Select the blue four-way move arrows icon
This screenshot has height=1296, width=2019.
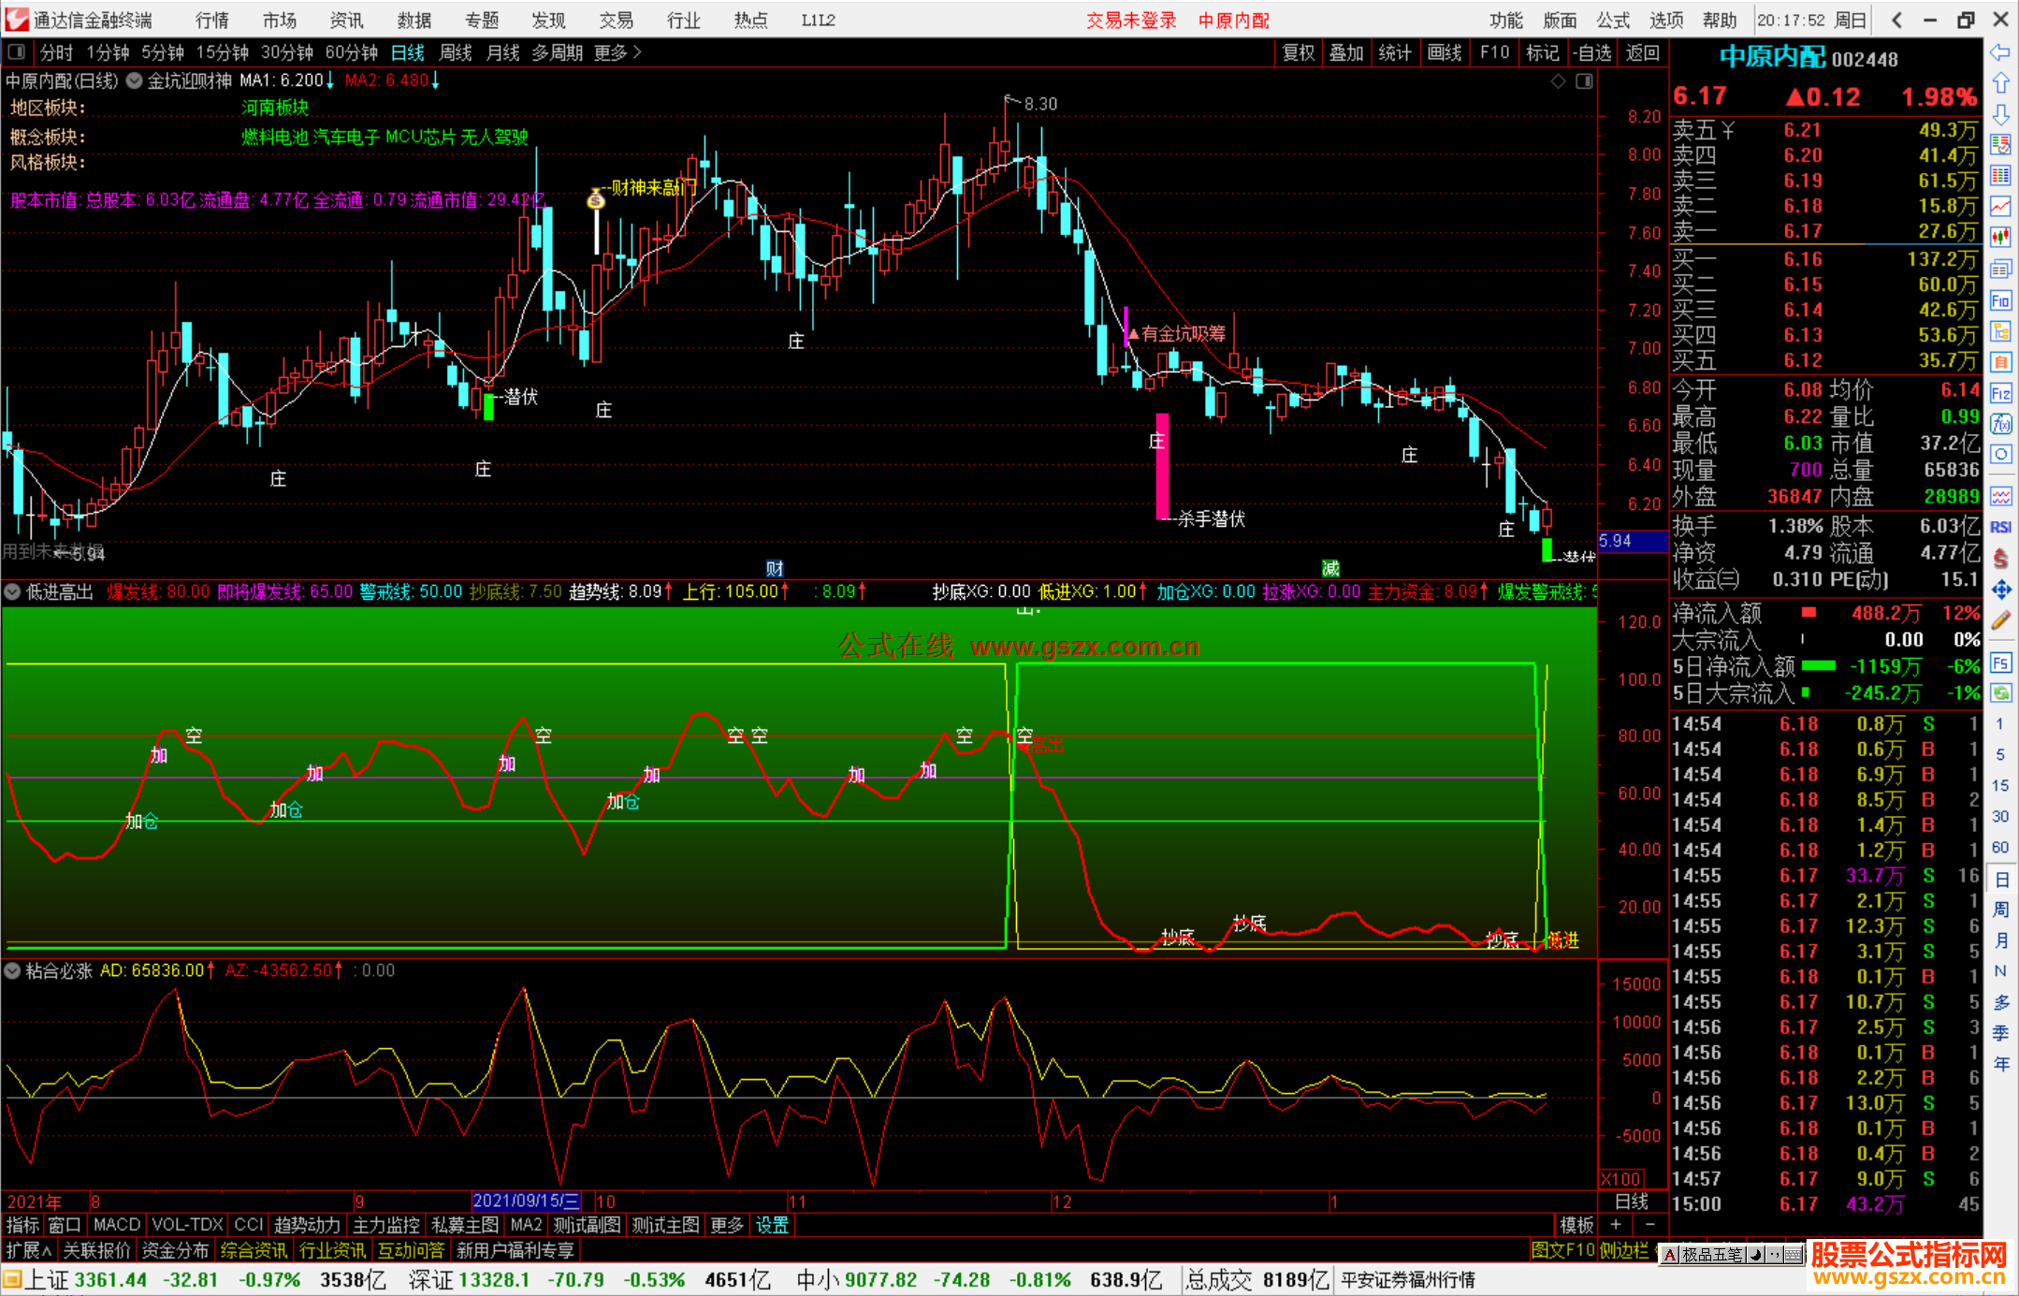(x=2000, y=590)
